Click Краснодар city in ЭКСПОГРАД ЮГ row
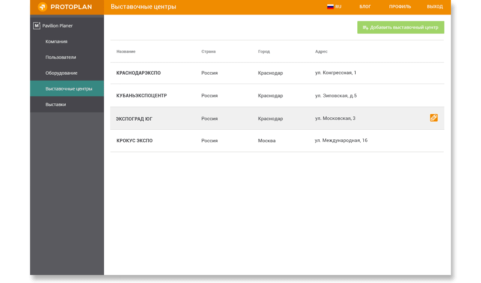This screenshot has height=283, width=481. coord(270,119)
